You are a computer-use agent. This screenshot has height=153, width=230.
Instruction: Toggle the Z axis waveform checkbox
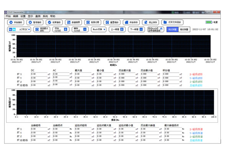[18, 82]
